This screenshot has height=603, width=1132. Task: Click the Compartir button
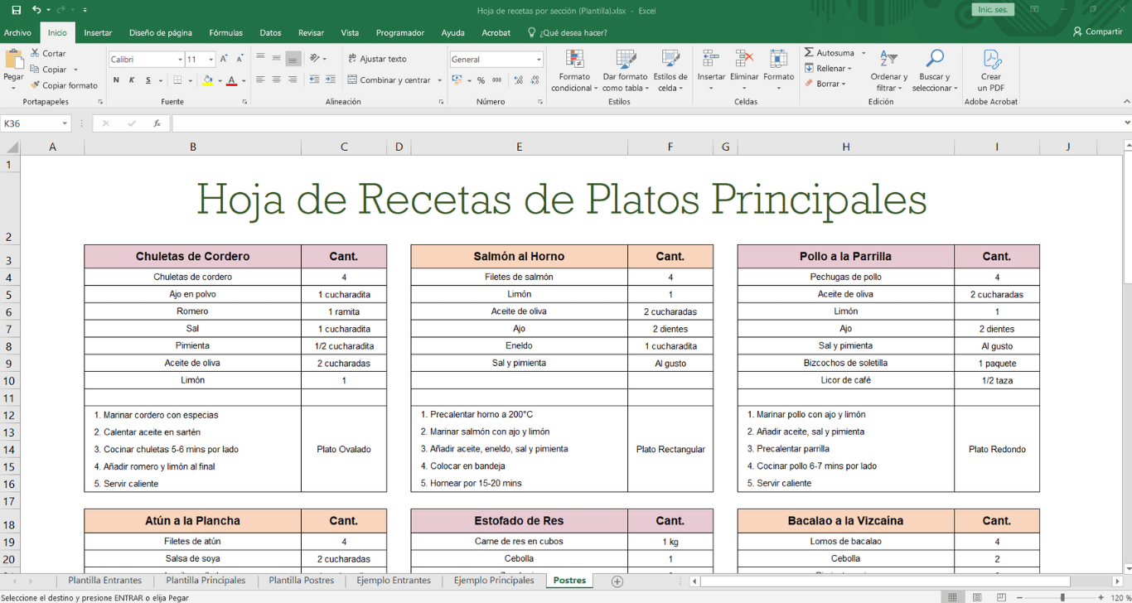(1097, 32)
